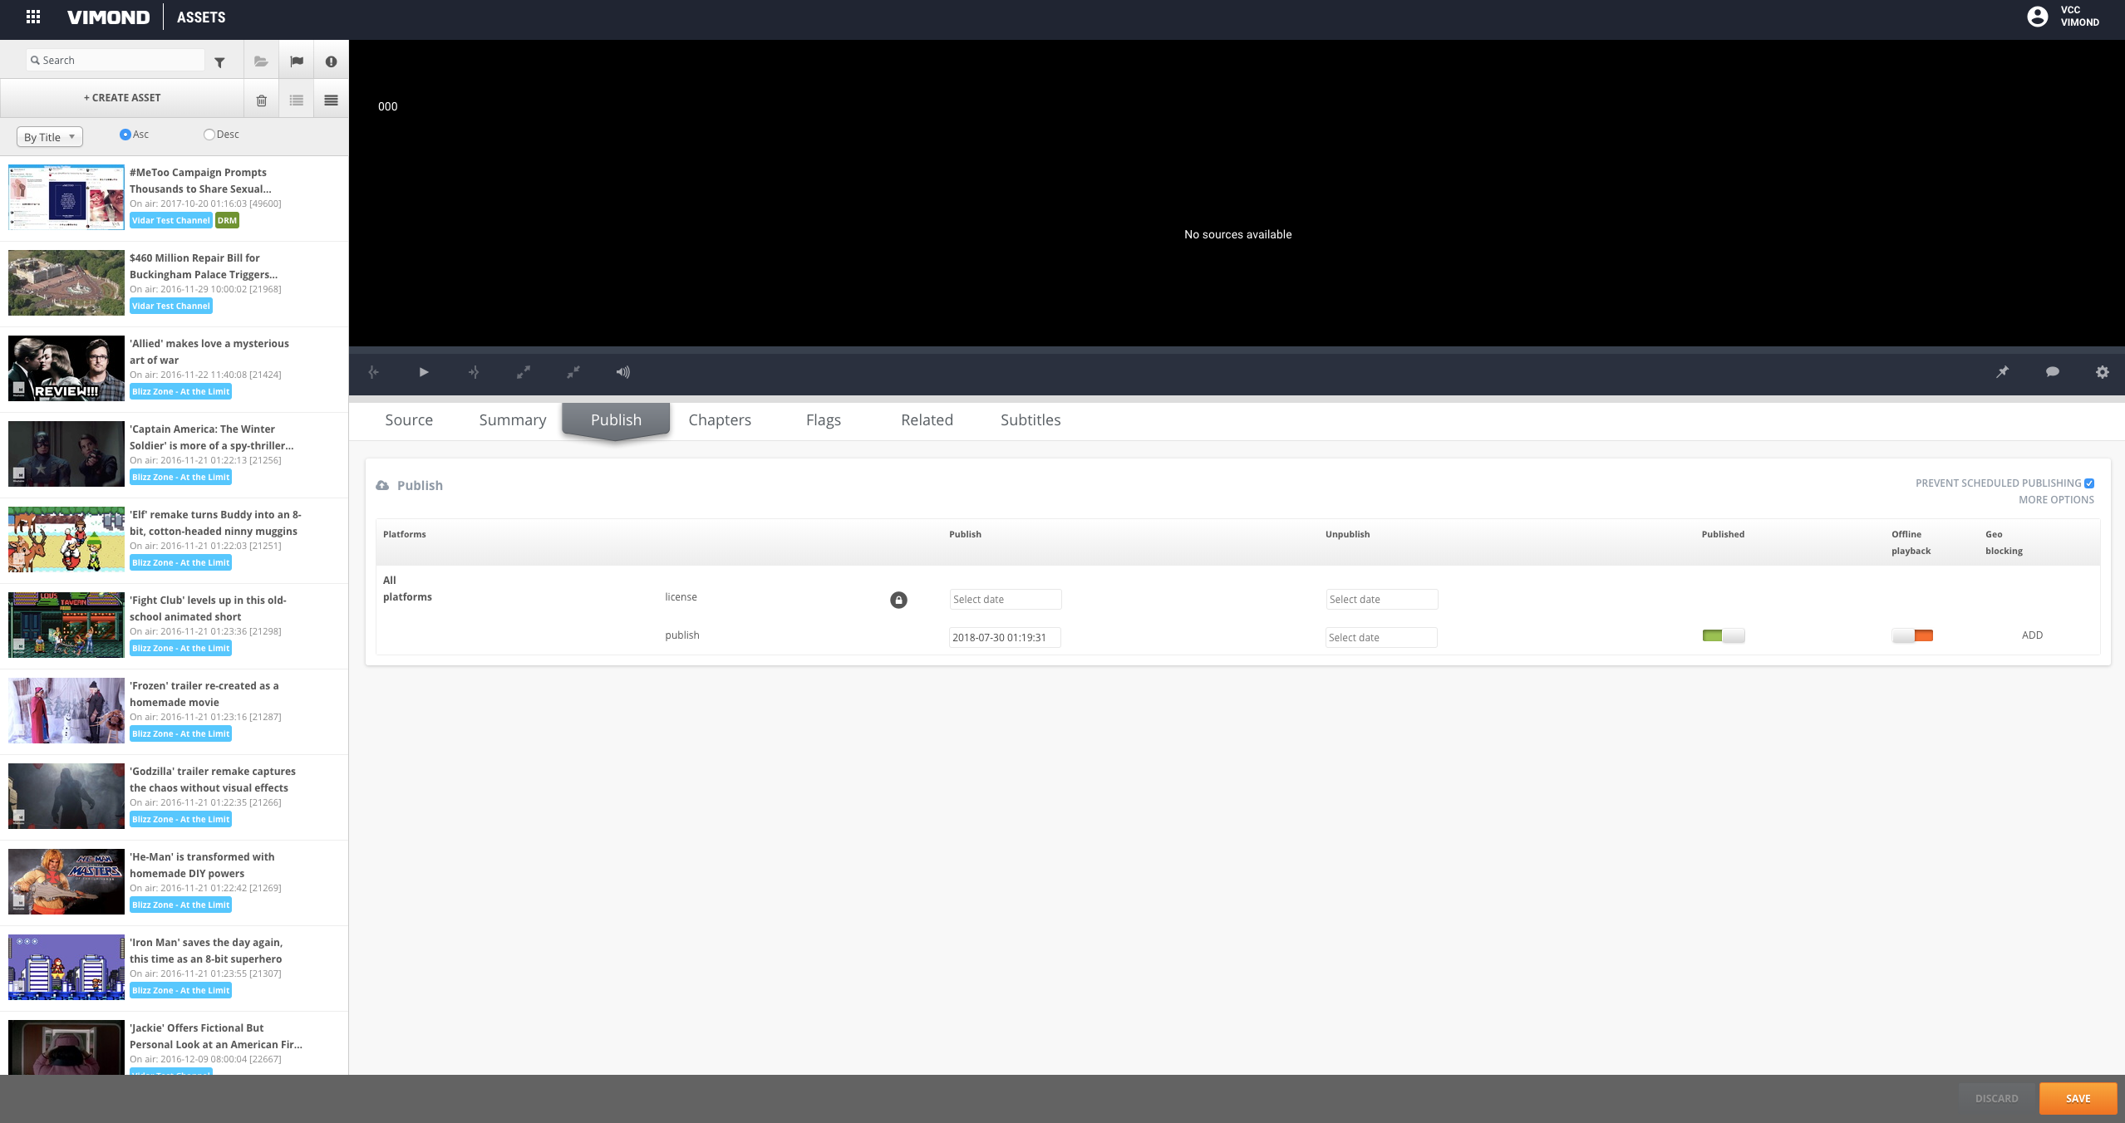Click the info exclamation icon

(x=331, y=61)
